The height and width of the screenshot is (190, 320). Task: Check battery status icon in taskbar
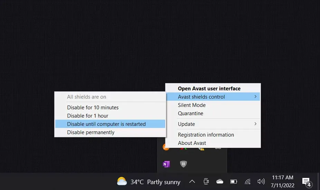click(x=234, y=181)
